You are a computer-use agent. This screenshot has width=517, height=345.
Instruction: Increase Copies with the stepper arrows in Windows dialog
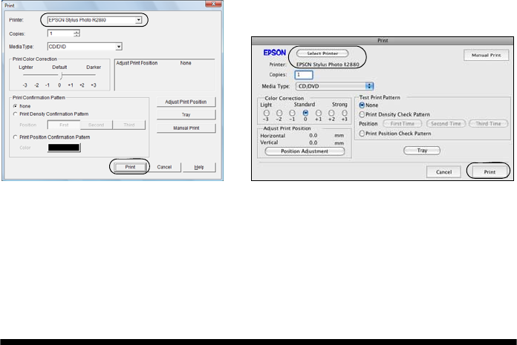click(x=77, y=32)
